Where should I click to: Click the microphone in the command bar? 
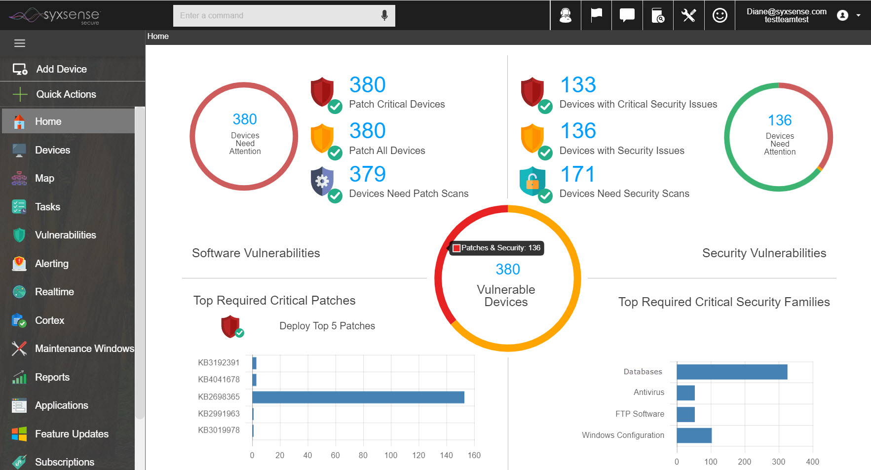click(384, 15)
